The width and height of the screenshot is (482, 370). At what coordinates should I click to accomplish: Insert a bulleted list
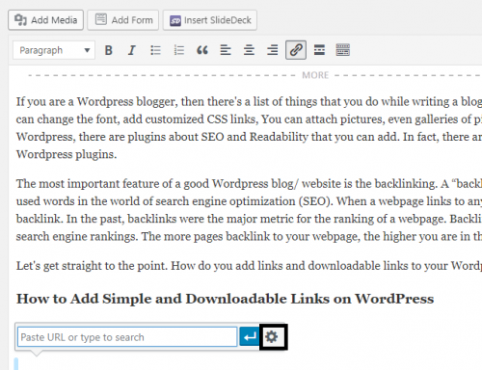click(x=155, y=50)
